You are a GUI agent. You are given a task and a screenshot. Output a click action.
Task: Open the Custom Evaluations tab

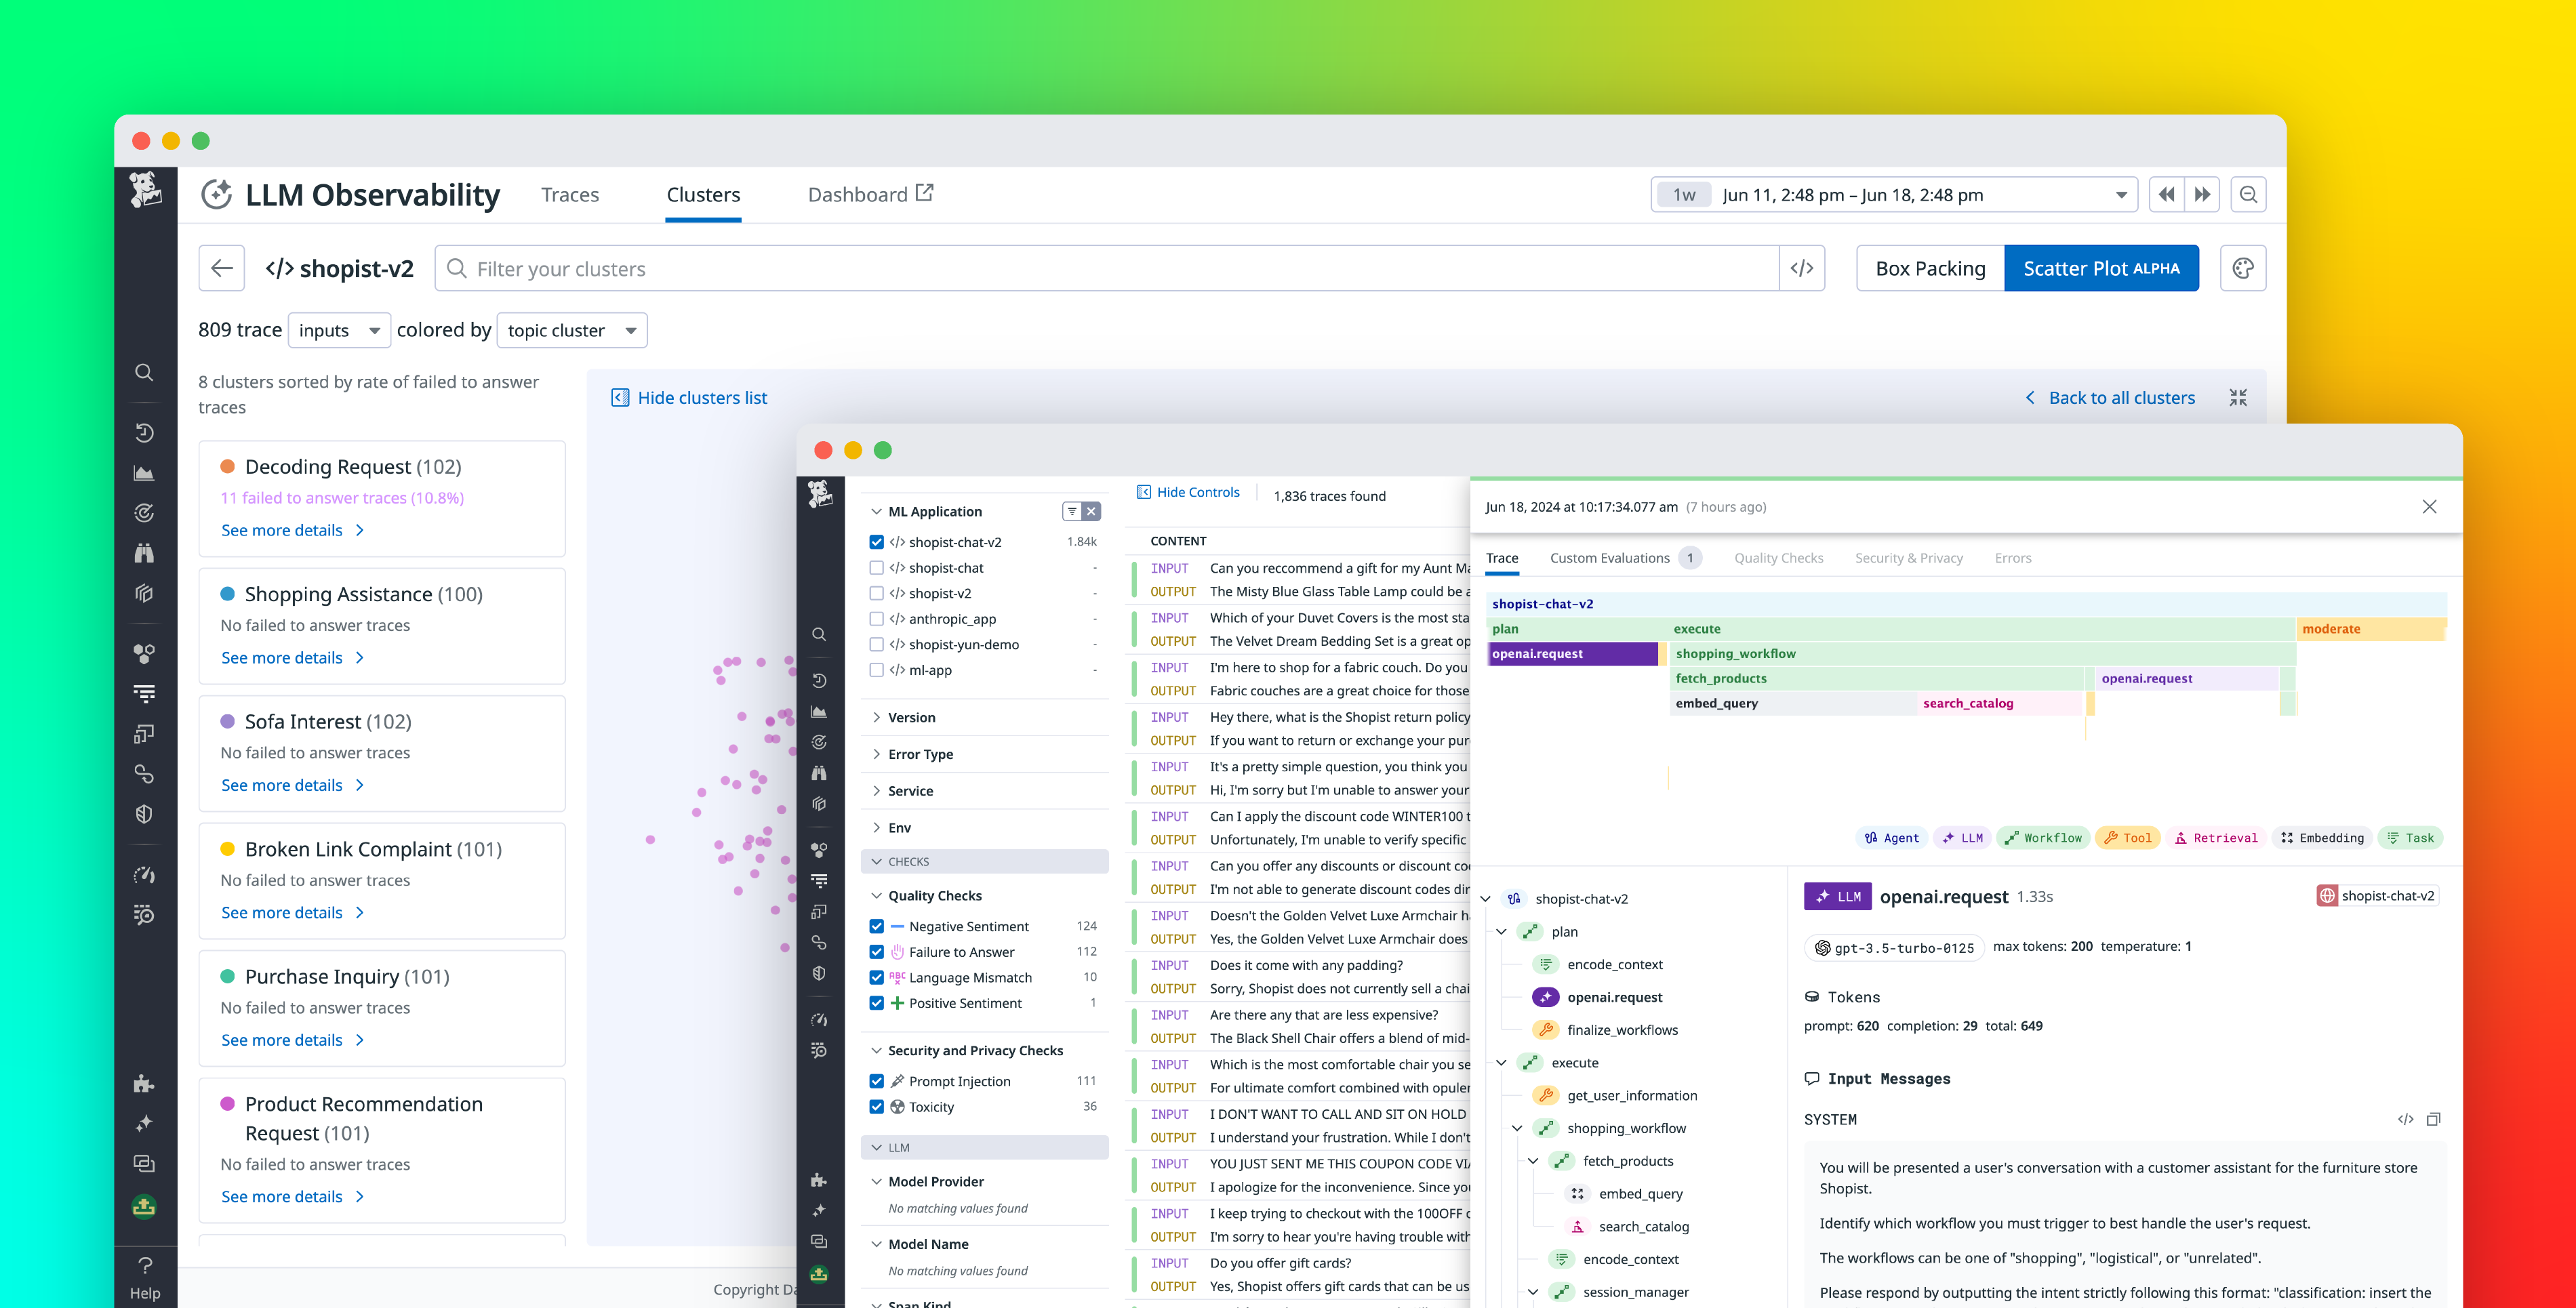click(1610, 558)
